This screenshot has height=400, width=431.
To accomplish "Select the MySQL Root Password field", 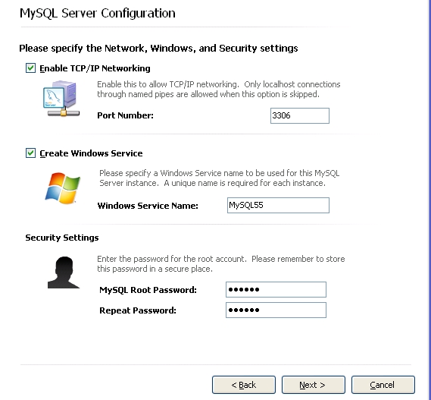I will pyautogui.click(x=276, y=289).
